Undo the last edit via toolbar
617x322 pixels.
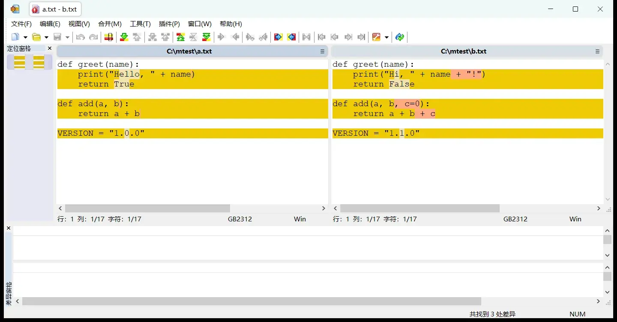[x=80, y=37]
